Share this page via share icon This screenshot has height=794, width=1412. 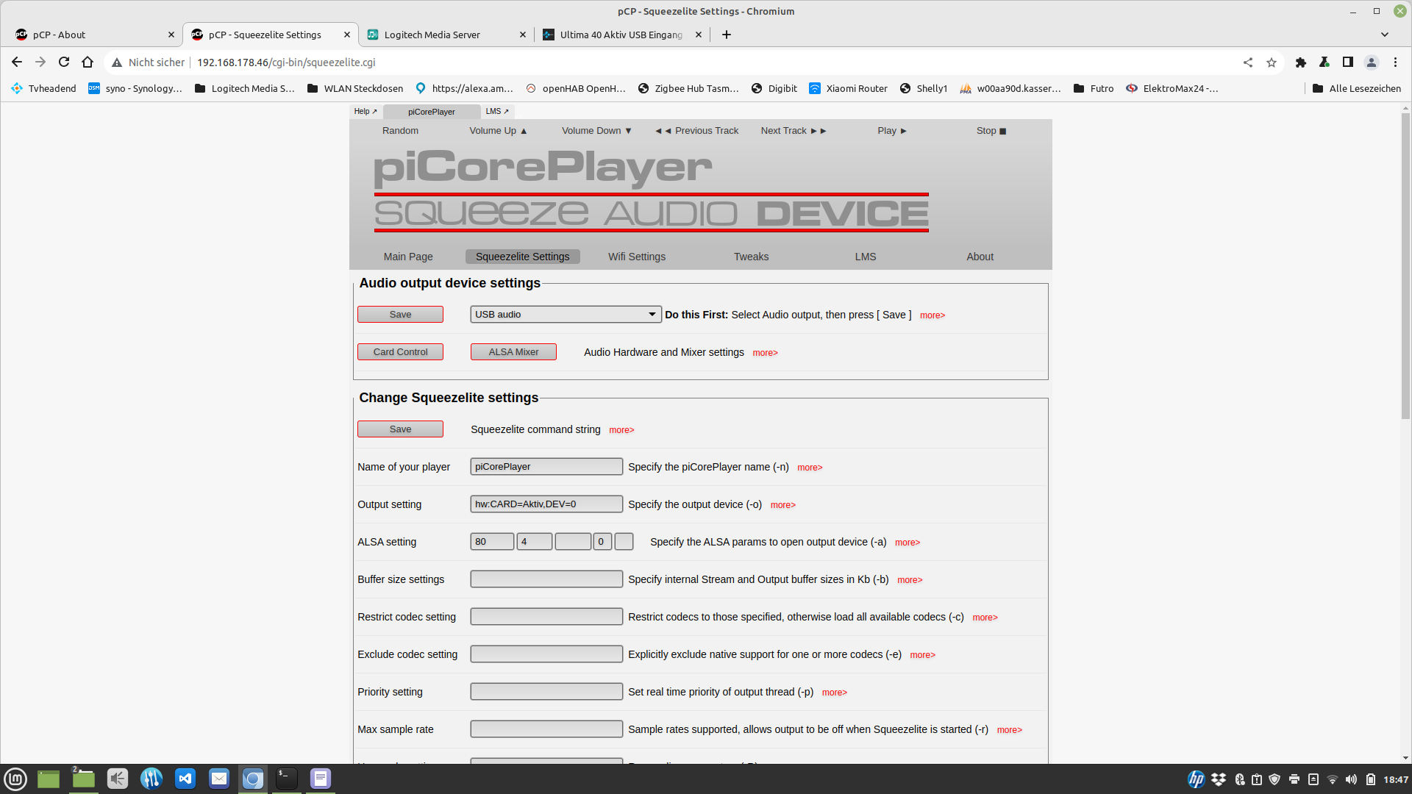1248,62
